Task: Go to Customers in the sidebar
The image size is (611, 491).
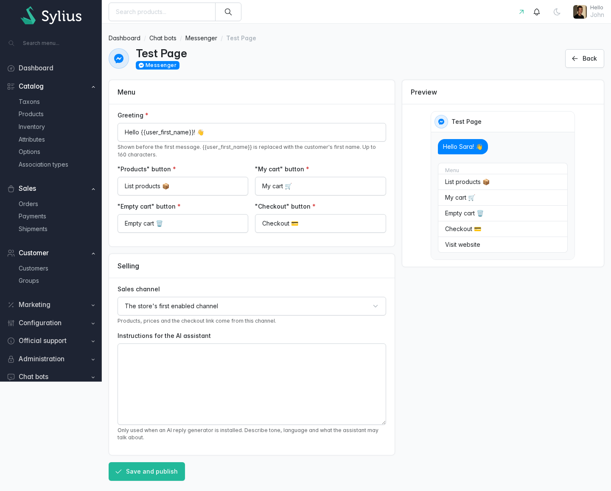Action: pyautogui.click(x=34, y=268)
